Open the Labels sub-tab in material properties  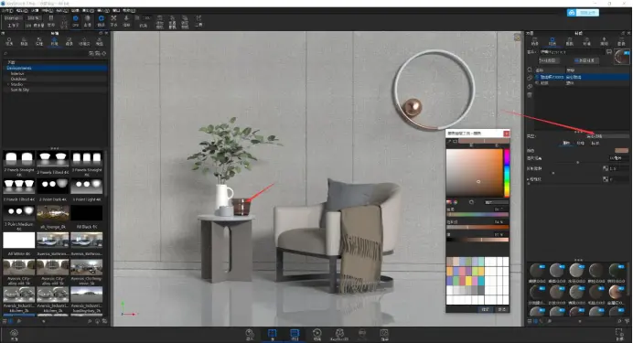(x=595, y=144)
